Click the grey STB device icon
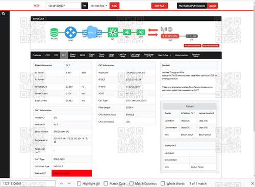255x187 pixels. (192, 36)
